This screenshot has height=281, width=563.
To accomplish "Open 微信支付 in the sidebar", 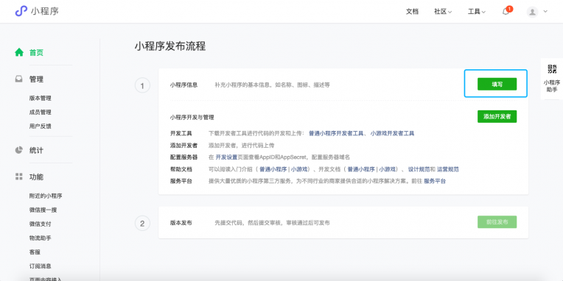I will [41, 224].
